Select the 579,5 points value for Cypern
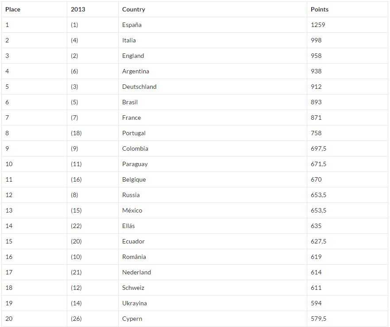390x327 pixels. [319, 319]
